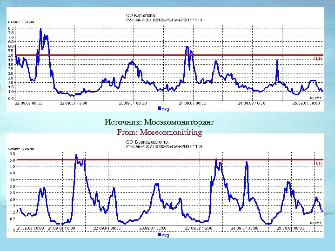Click x-axis label '21.09.07 00:00'

pyautogui.click(x=30, y=228)
